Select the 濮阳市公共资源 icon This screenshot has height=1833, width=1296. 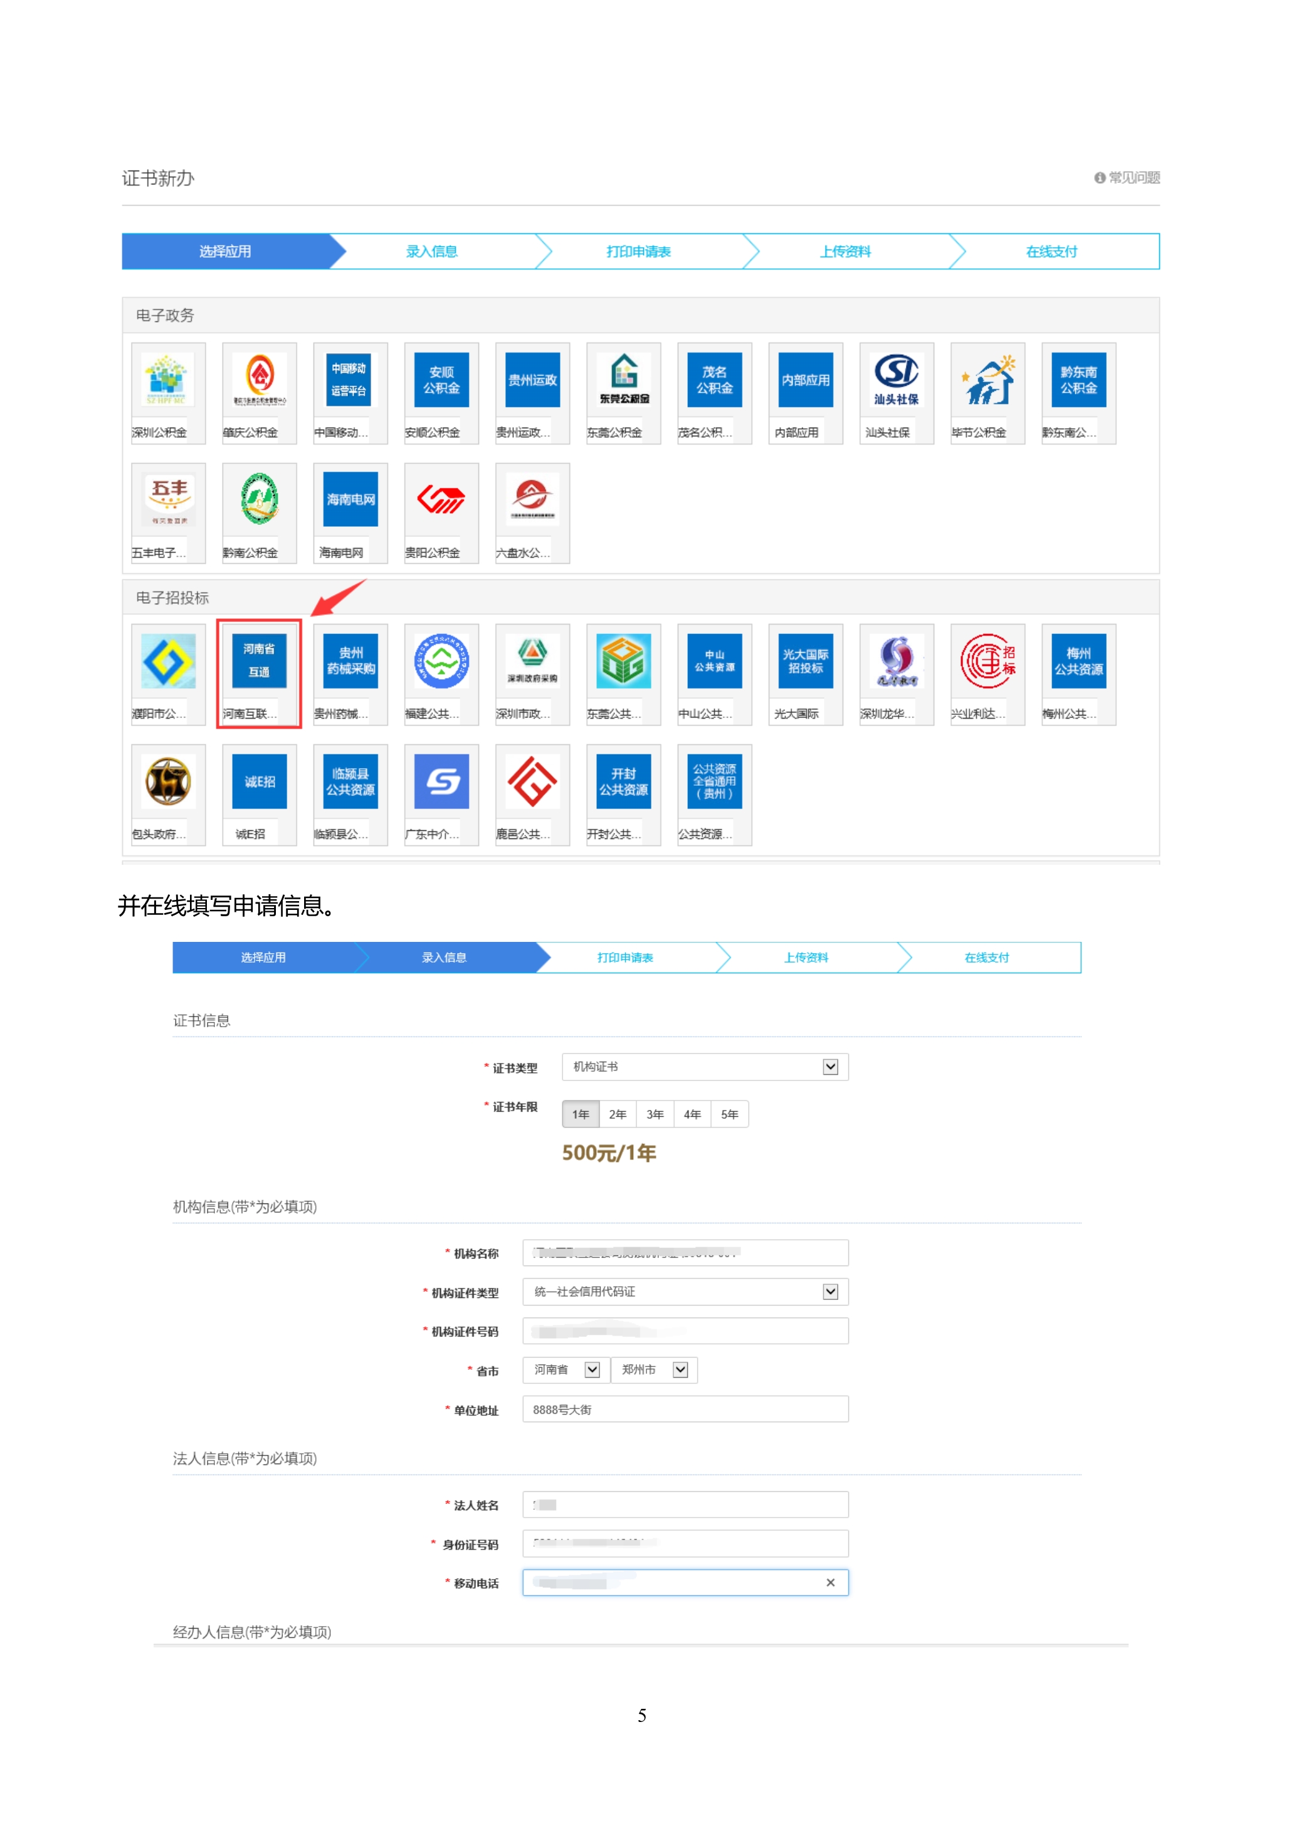tap(169, 675)
